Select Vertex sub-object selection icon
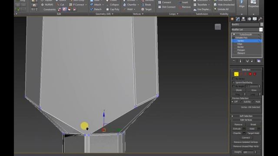This screenshot has width=278, height=156. (x=236, y=74)
